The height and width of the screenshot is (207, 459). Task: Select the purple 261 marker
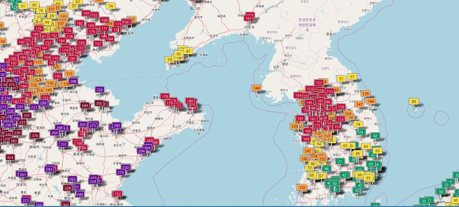click(23, 175)
